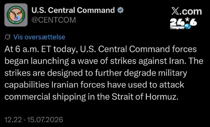Viewport: 210px width, 127px height.
Task: Click the phrase Strait of Hormuz
Action: [x=145, y=97]
